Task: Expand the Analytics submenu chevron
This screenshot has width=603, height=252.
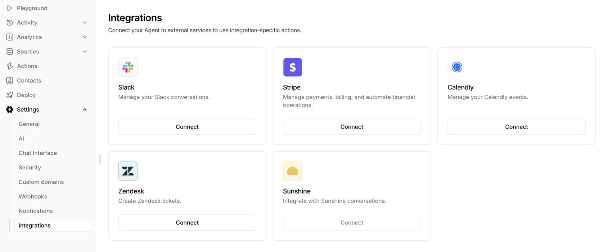Action: [x=85, y=37]
